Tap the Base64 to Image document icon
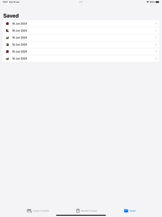Screen dimensions: 162x217 pos(78,211)
